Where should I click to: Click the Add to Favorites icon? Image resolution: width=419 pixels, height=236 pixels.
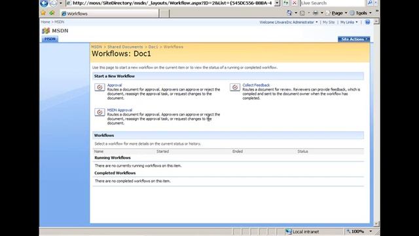pyautogui.click(x=52, y=13)
